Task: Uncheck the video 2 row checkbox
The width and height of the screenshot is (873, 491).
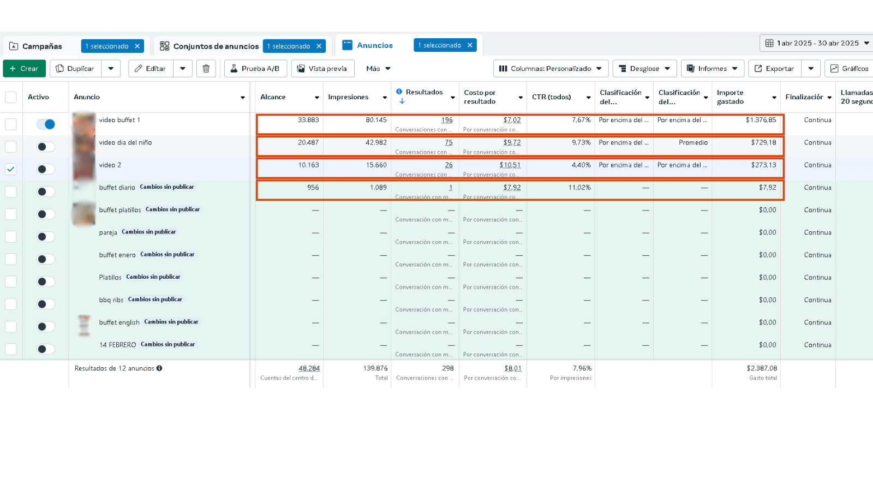Action: [11, 169]
